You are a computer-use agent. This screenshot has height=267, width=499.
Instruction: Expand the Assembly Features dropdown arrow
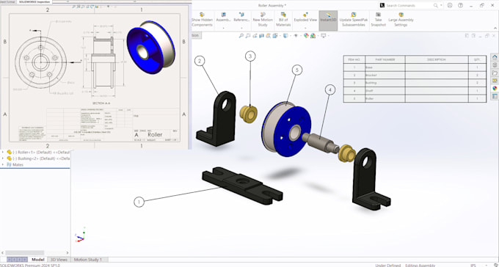click(x=223, y=28)
